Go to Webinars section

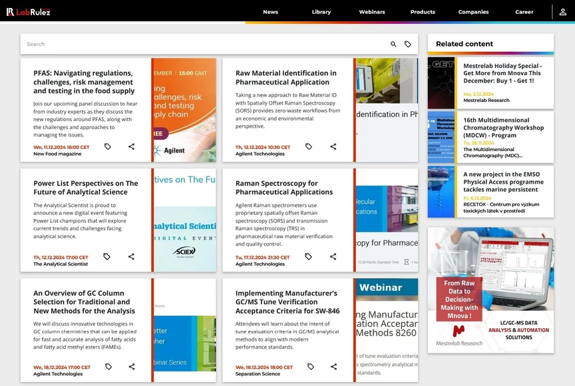[372, 12]
